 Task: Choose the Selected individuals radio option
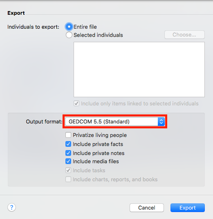click(x=69, y=35)
